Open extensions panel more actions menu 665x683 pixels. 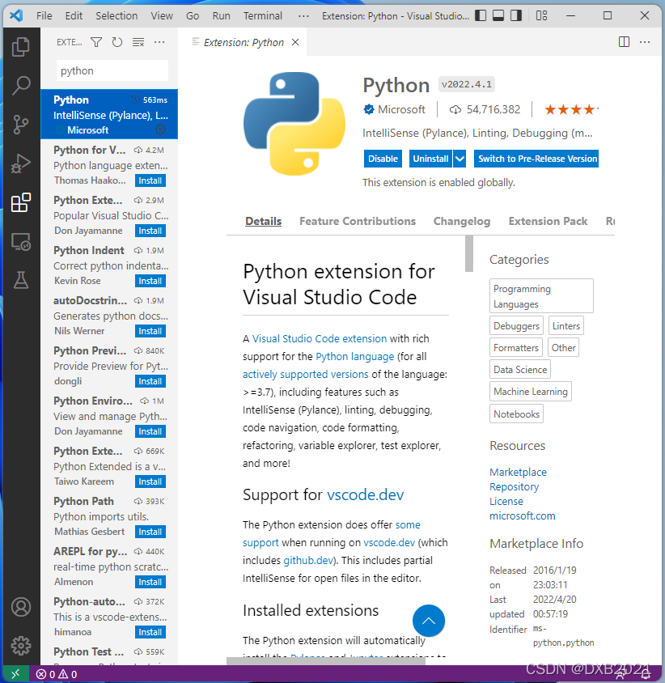coord(159,42)
